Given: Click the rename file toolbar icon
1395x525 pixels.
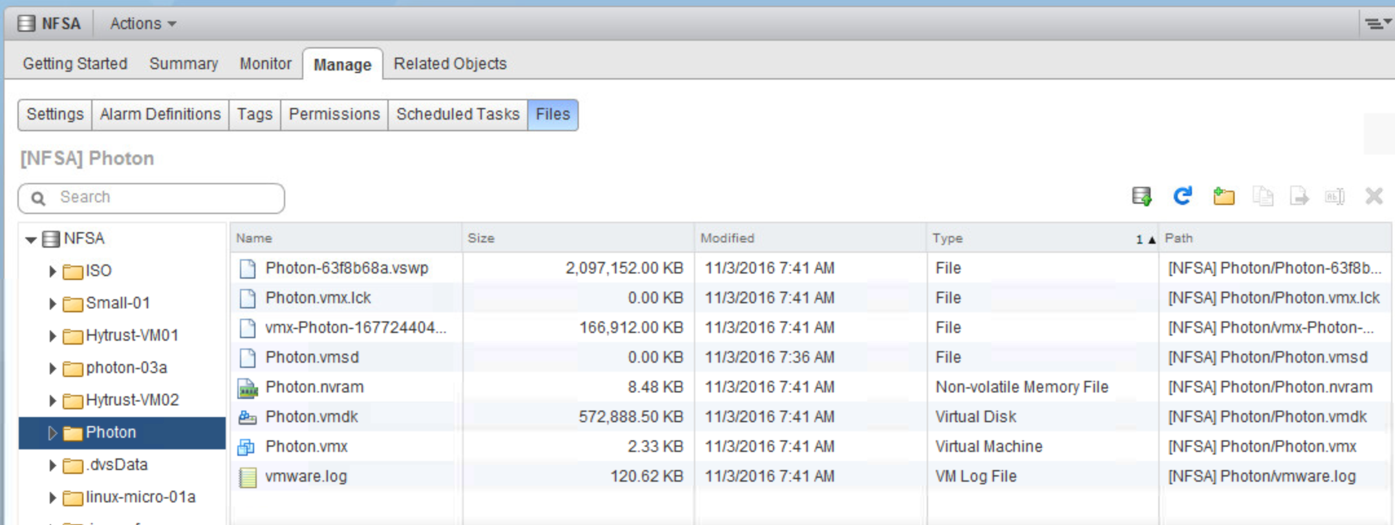Looking at the screenshot, I should click(x=1335, y=197).
